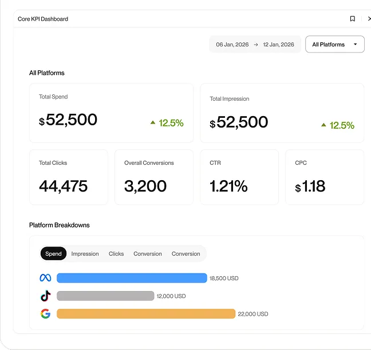Switch to the Impression tab
The width and height of the screenshot is (371, 350).
click(85, 253)
